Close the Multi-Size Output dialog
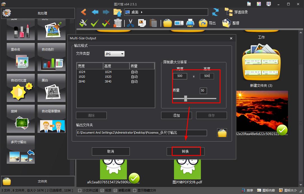 point(231,38)
